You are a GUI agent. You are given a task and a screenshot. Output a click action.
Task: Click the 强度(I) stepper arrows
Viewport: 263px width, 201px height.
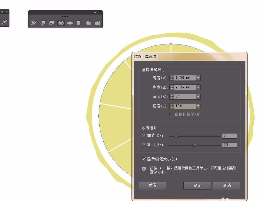(x=172, y=106)
